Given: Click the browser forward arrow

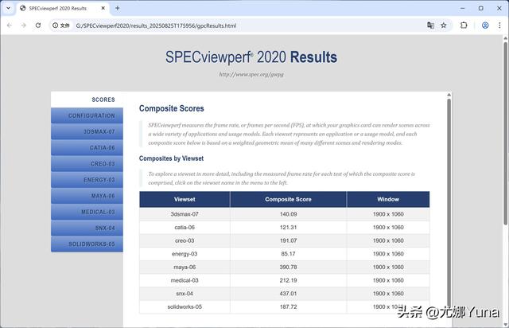Looking at the screenshot, I should coord(23,25).
